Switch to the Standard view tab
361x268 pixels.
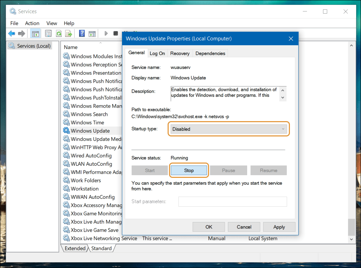[x=101, y=249]
